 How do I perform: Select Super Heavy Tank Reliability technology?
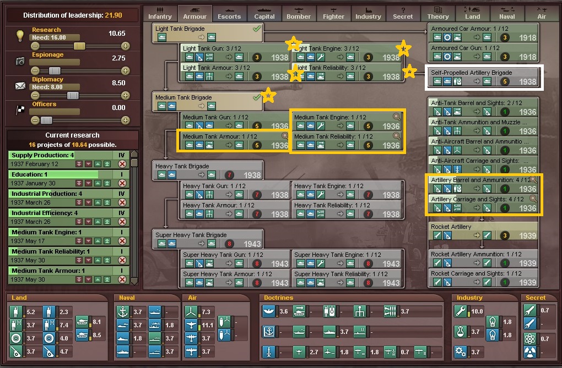347,278
